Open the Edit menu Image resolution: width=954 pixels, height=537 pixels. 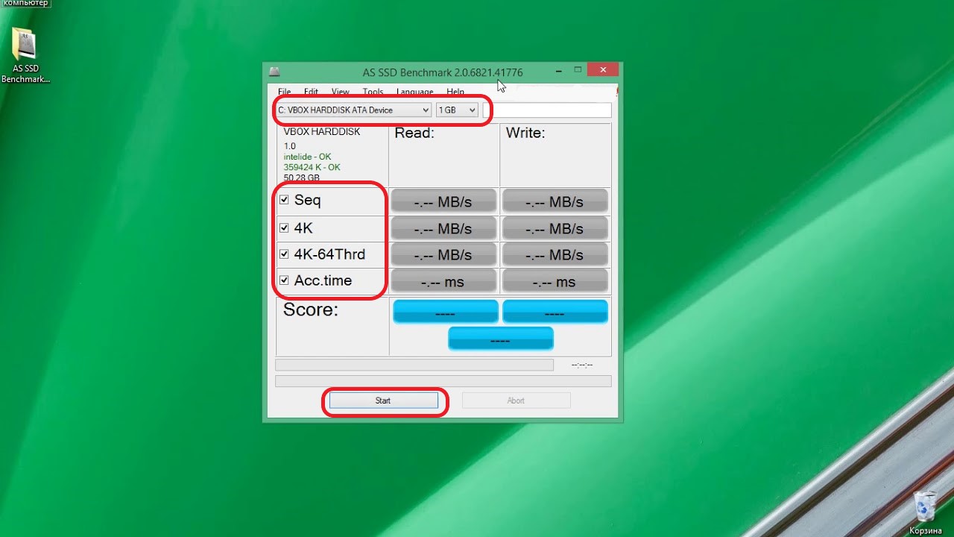(311, 92)
